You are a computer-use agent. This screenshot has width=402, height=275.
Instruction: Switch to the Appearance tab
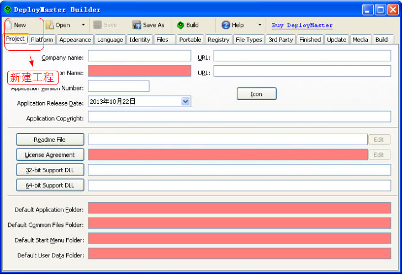75,40
